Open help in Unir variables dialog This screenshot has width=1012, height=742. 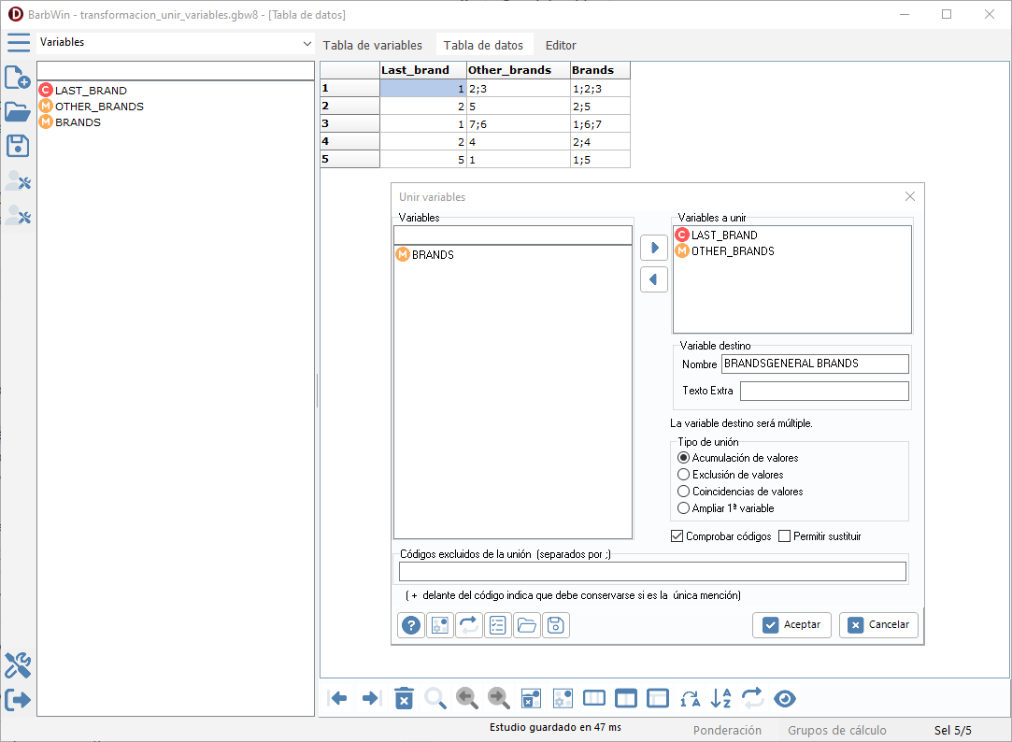pyautogui.click(x=410, y=625)
